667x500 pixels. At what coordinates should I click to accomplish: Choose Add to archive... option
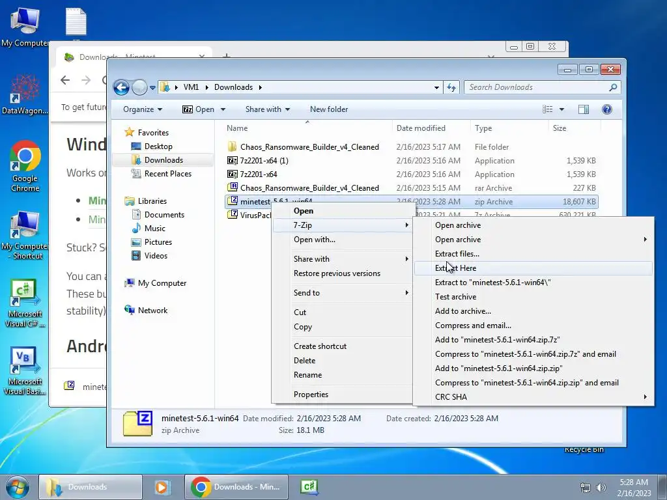coord(533,311)
